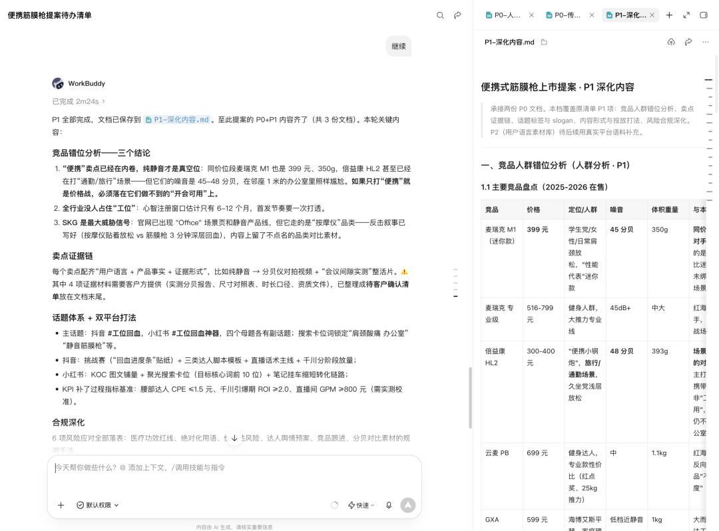Click the WorkBuddy avatar
Screen dimensions: 719x531
click(x=58, y=83)
